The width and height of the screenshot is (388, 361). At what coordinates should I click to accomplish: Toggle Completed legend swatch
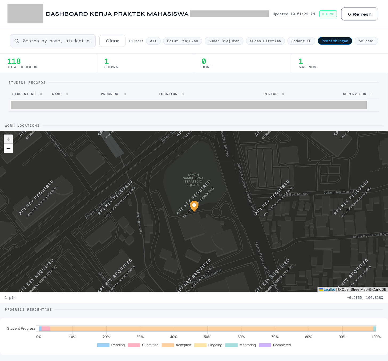pyautogui.click(x=265, y=345)
